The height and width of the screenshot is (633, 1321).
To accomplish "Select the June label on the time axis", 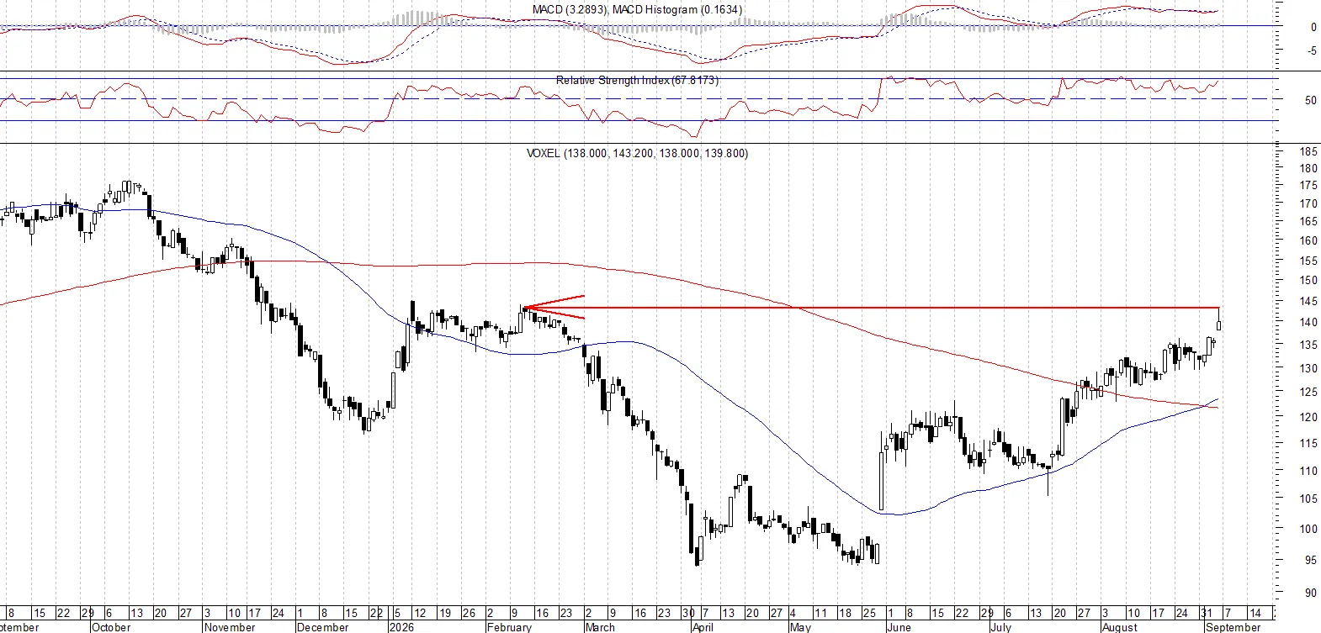I will tap(899, 627).
